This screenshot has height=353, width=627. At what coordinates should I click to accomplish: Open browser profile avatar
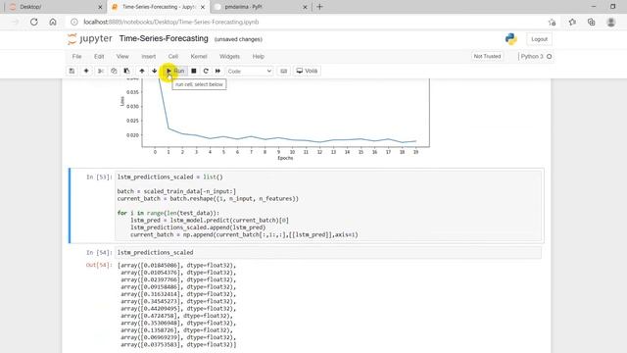coord(611,23)
